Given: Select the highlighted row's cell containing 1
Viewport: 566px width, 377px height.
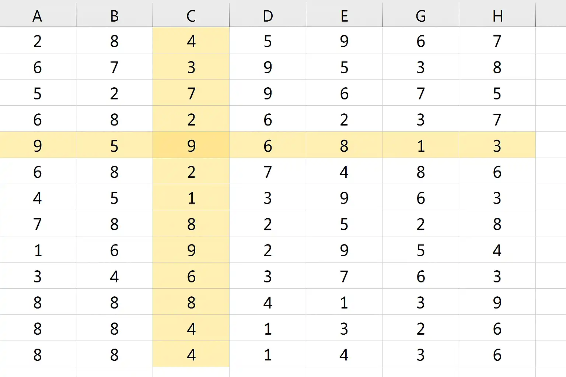Looking at the screenshot, I should (x=421, y=146).
